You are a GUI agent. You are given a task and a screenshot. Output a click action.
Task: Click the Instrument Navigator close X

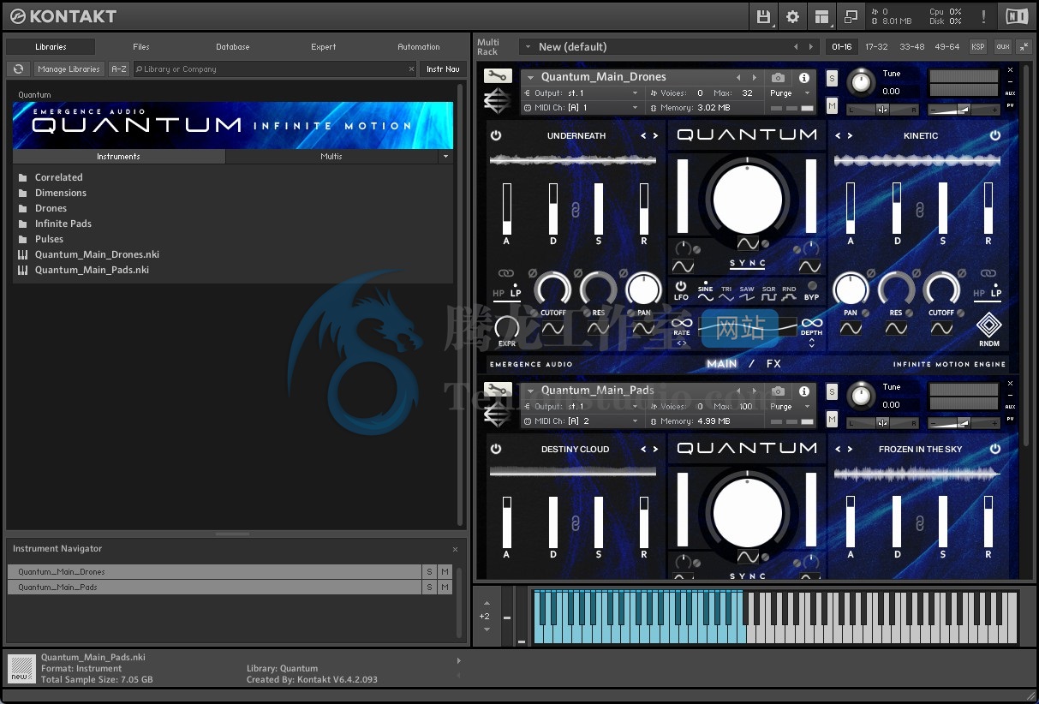point(455,549)
